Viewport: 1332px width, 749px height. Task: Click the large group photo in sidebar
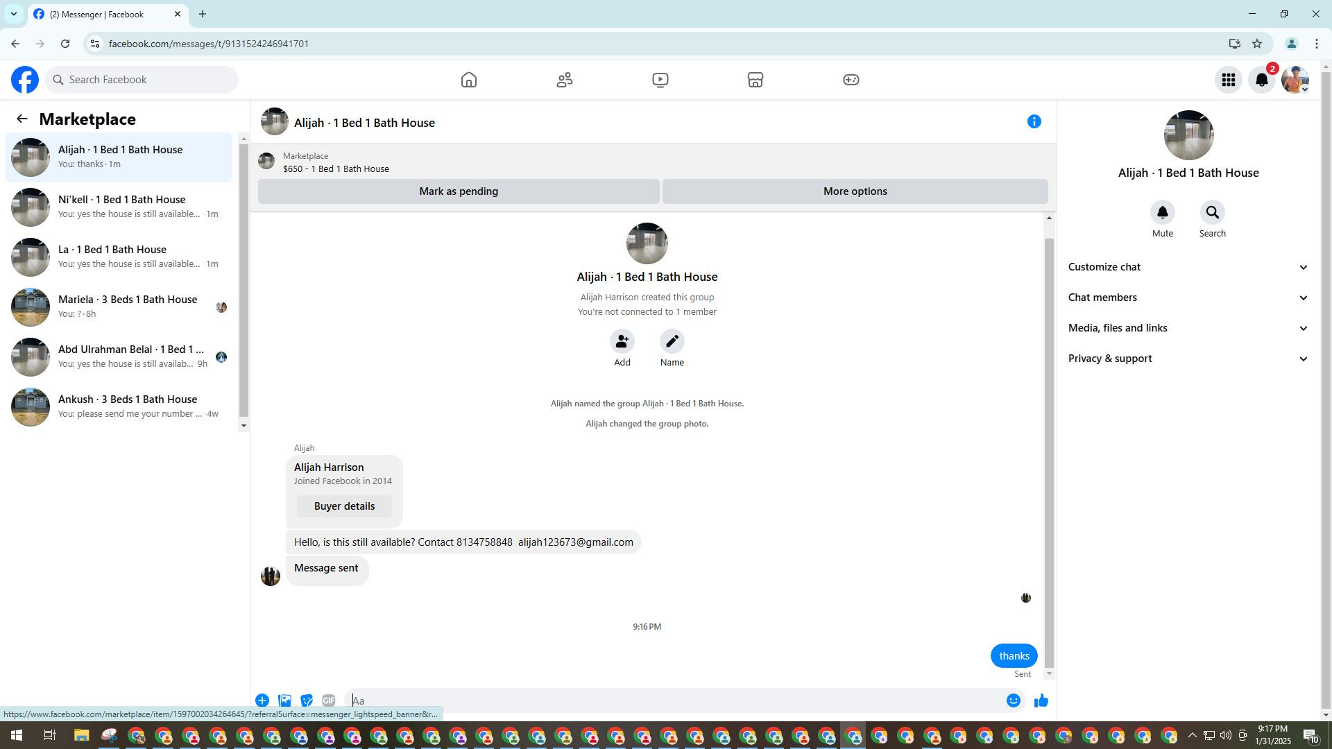[1188, 135]
